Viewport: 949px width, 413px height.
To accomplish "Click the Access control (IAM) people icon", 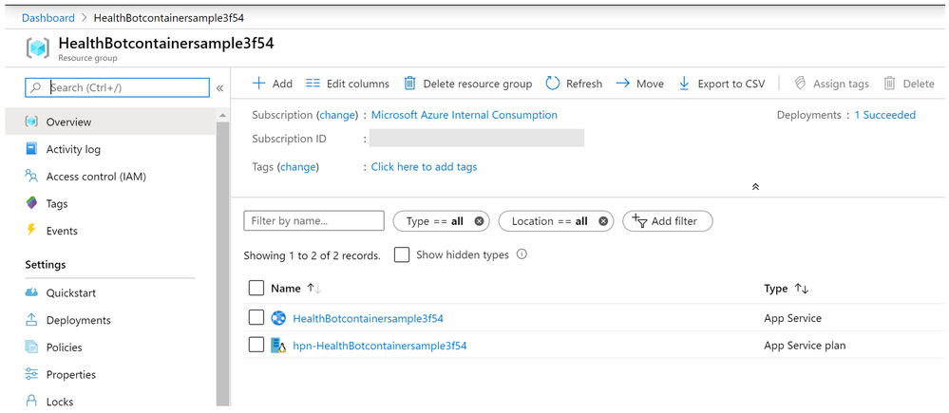I will click(x=31, y=176).
